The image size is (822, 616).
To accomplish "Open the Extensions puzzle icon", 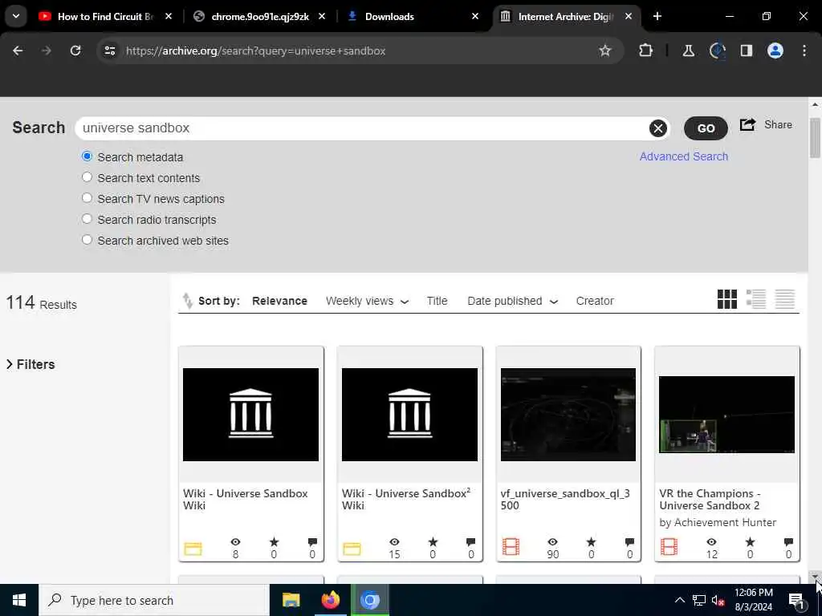I will [x=646, y=51].
